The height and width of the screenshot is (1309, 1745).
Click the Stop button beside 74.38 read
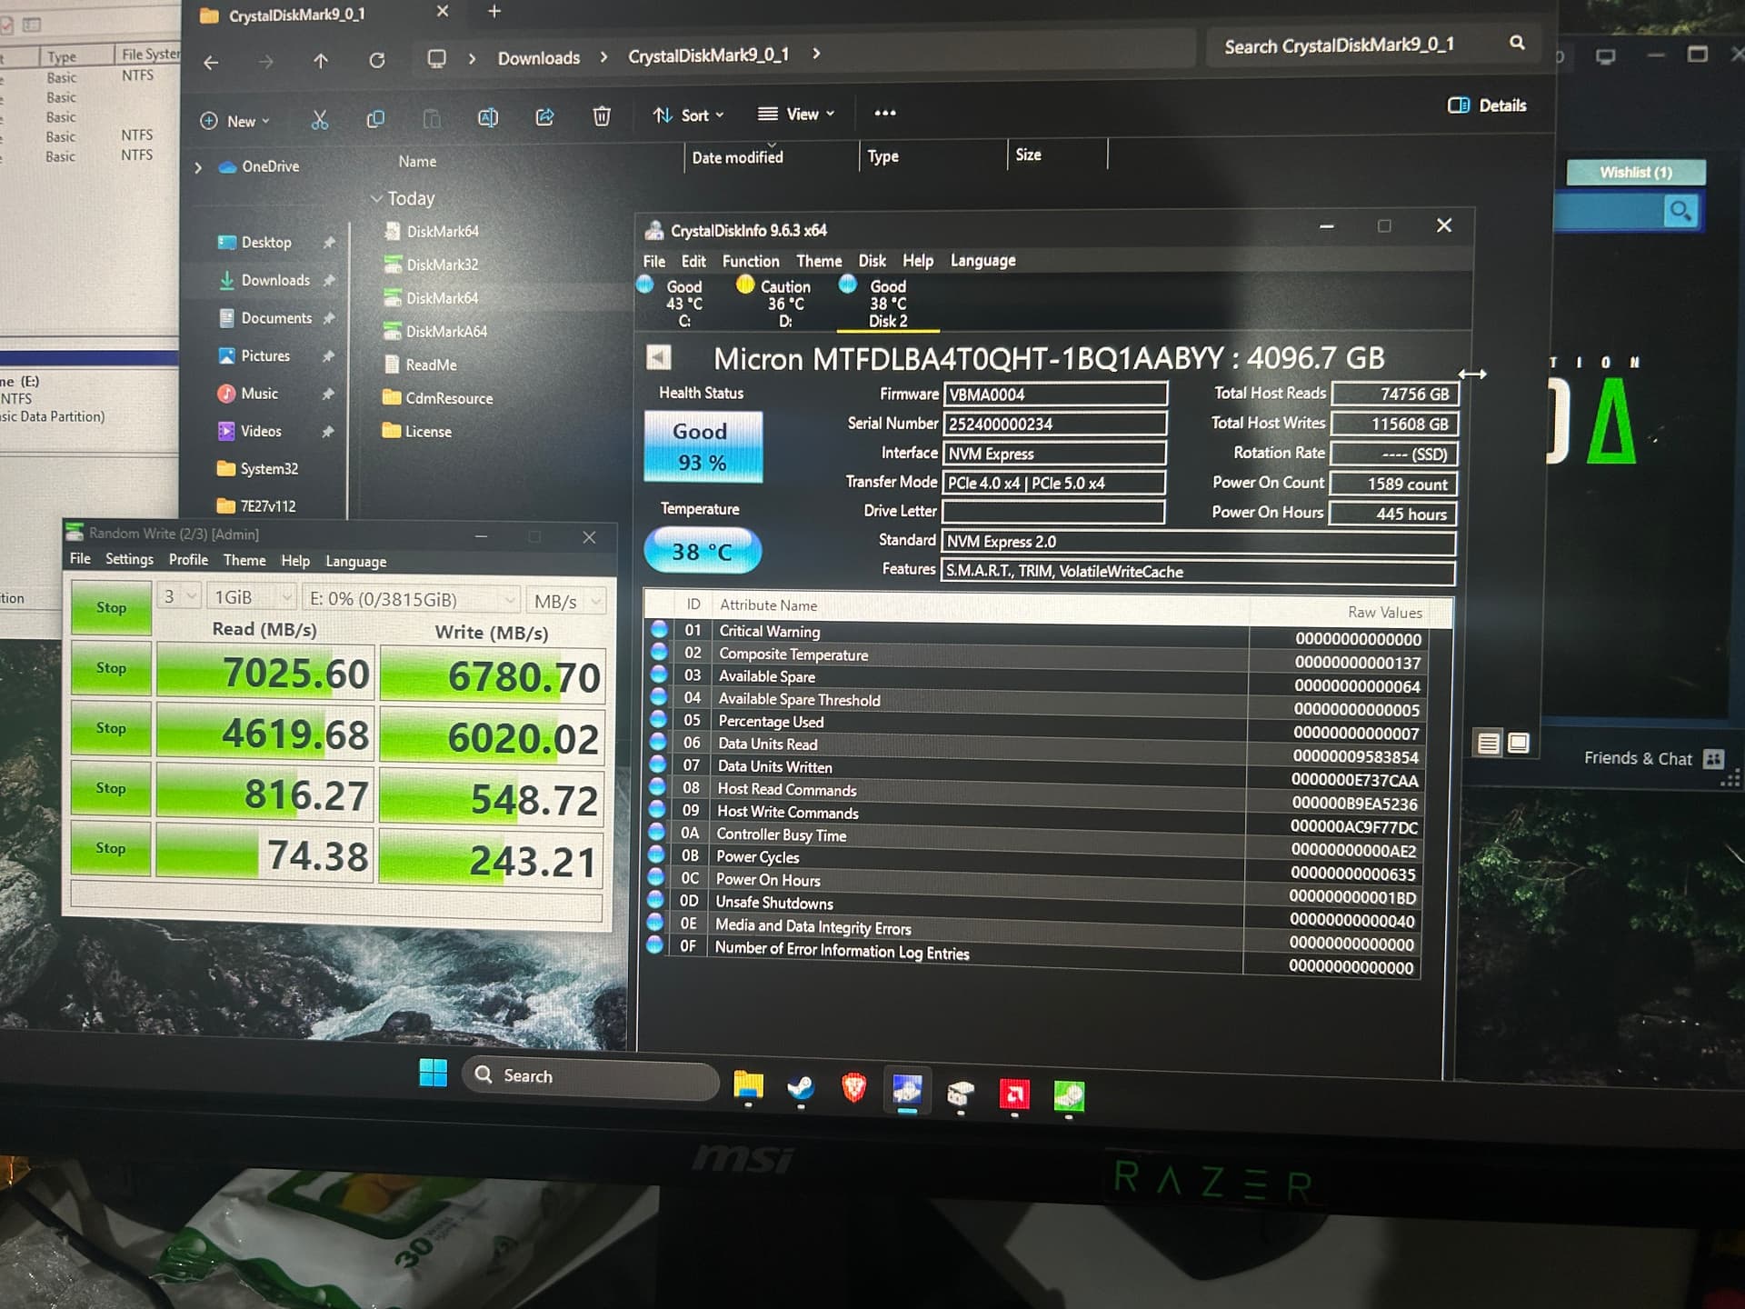(x=111, y=847)
